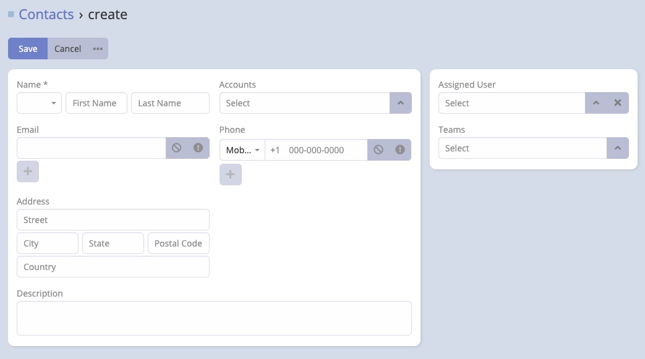This screenshot has height=359, width=645.
Task: Click inside the Description text area
Action: click(x=214, y=318)
